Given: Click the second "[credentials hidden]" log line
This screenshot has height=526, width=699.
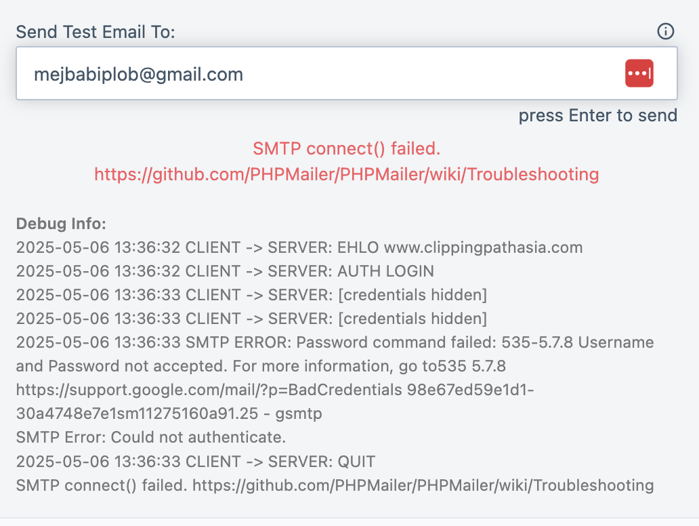Looking at the screenshot, I should pos(251,319).
